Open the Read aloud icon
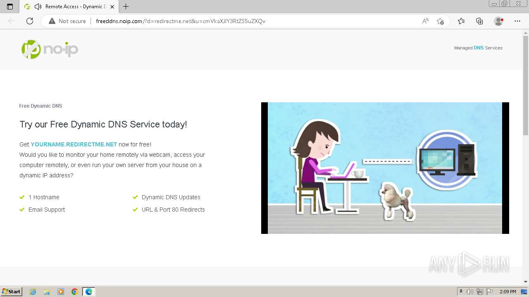The image size is (529, 297). [x=425, y=21]
